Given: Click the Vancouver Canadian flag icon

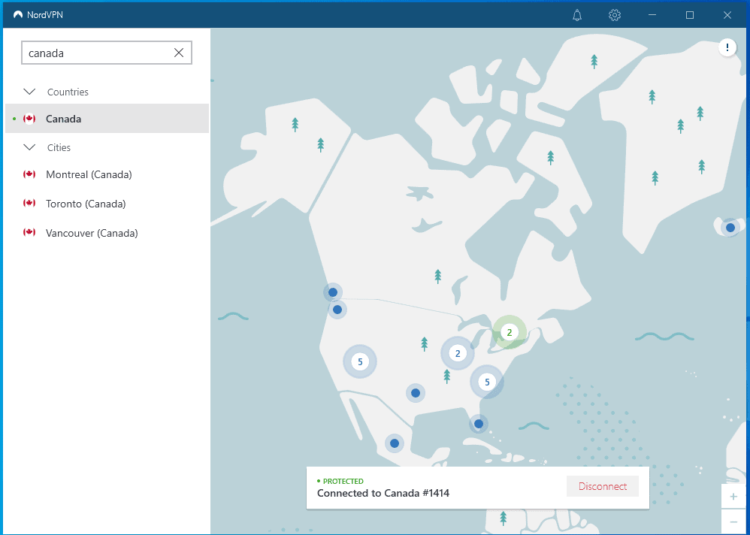Looking at the screenshot, I should pos(29,233).
